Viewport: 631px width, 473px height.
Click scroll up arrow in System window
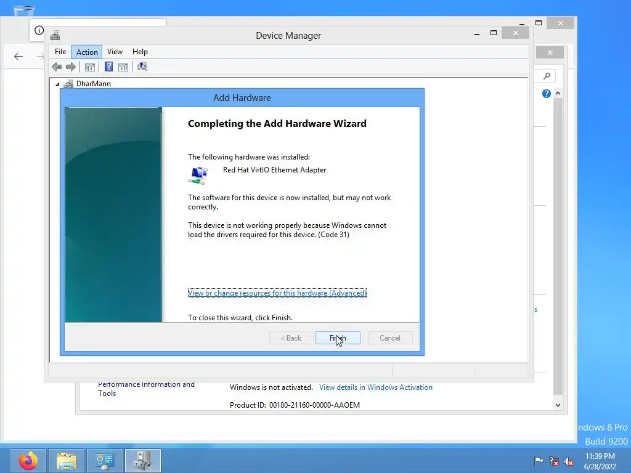tap(558, 94)
